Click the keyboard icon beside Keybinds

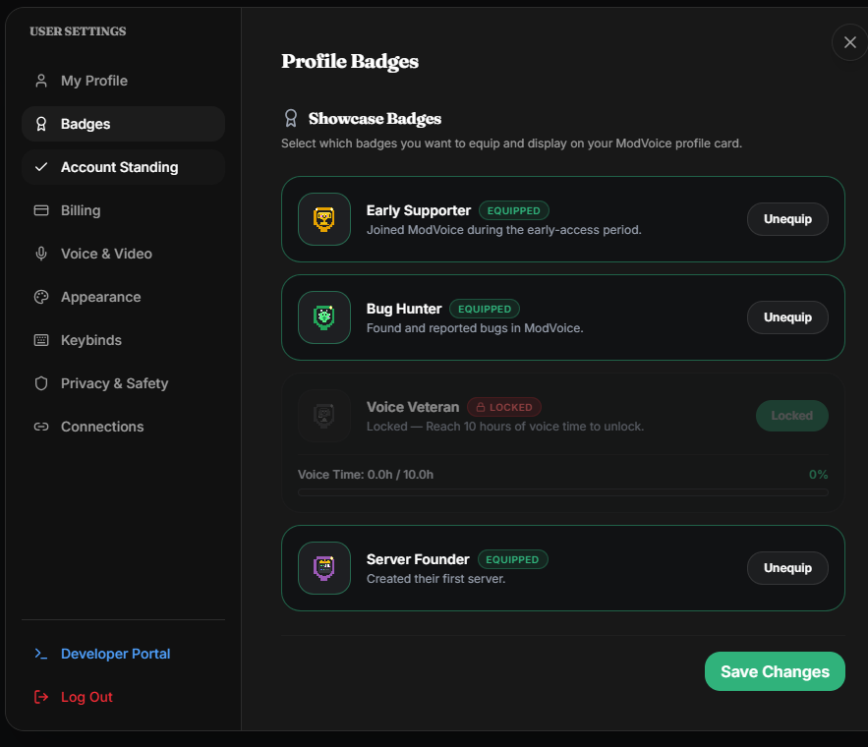pyautogui.click(x=41, y=340)
